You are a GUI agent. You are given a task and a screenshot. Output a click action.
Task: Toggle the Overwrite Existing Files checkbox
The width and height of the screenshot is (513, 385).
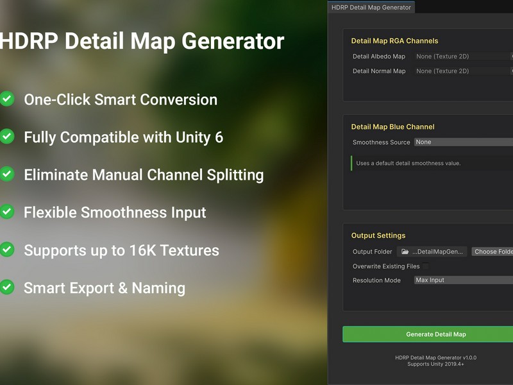coord(425,266)
